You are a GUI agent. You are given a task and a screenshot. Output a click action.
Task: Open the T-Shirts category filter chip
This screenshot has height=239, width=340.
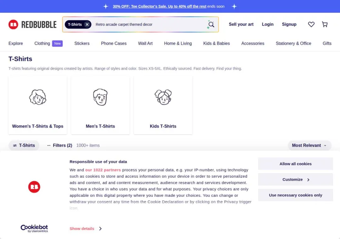tap(24, 145)
